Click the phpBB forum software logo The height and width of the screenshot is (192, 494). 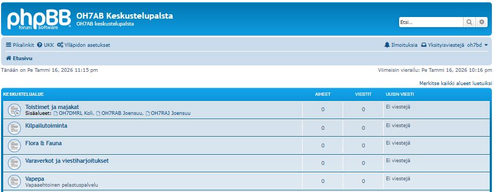[39, 20]
